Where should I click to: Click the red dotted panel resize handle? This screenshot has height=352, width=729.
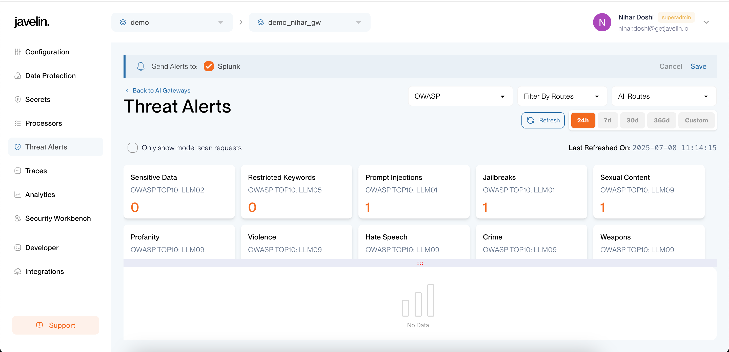click(x=420, y=263)
